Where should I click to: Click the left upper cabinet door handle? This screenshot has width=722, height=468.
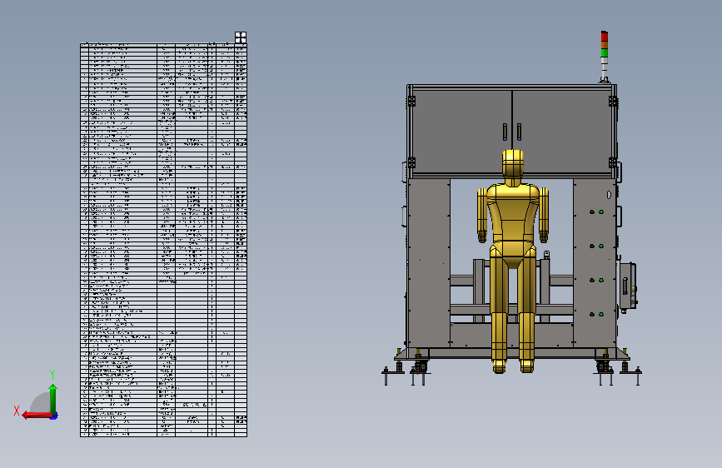505,132
